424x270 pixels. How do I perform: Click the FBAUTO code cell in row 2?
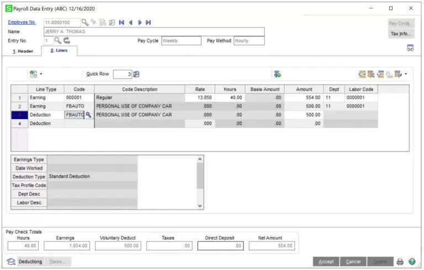(x=79, y=106)
